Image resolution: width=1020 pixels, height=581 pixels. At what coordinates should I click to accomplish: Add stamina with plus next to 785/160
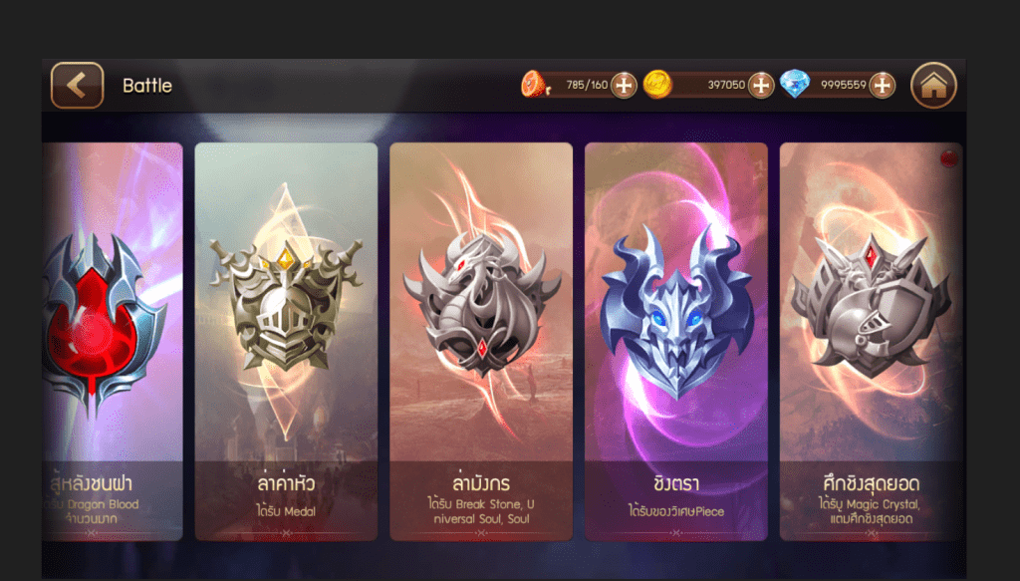624,86
